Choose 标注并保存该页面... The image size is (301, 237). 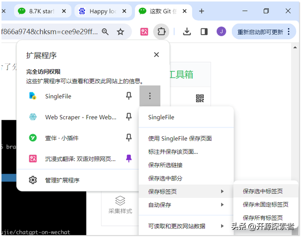186,152
